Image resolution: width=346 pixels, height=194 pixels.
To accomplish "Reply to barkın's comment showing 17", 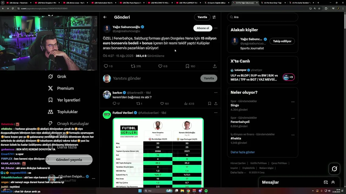I will 114,103.
